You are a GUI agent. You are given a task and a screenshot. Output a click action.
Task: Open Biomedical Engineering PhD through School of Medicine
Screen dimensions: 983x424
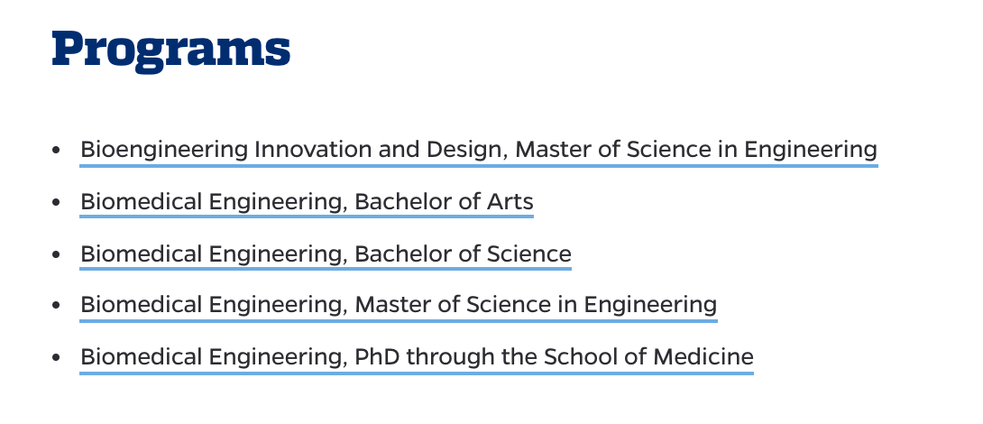point(417,357)
